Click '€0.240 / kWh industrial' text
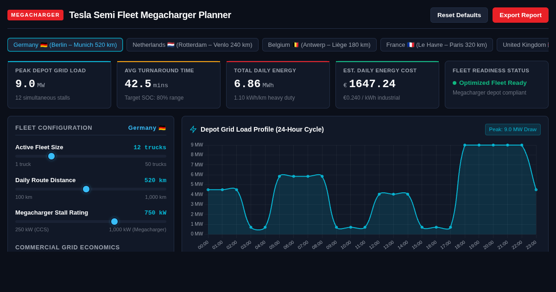 tap(372, 98)
